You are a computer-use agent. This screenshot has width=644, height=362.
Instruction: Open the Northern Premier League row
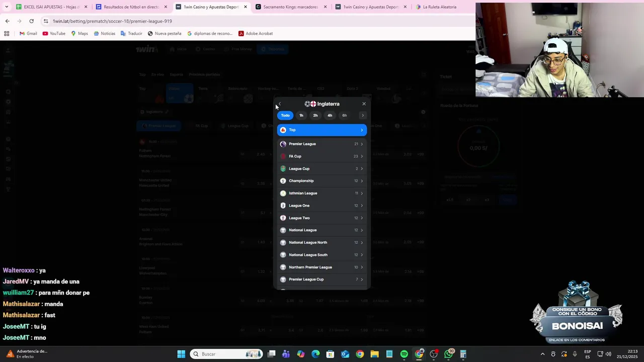click(x=322, y=267)
